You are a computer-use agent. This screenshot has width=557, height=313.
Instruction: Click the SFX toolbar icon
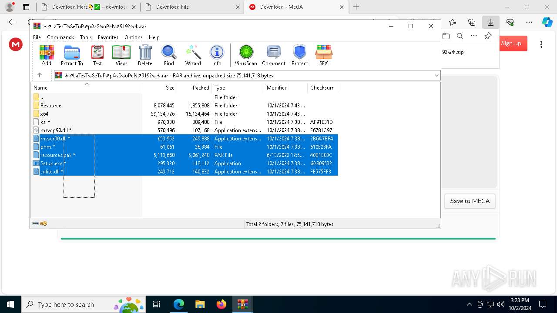[x=324, y=55]
